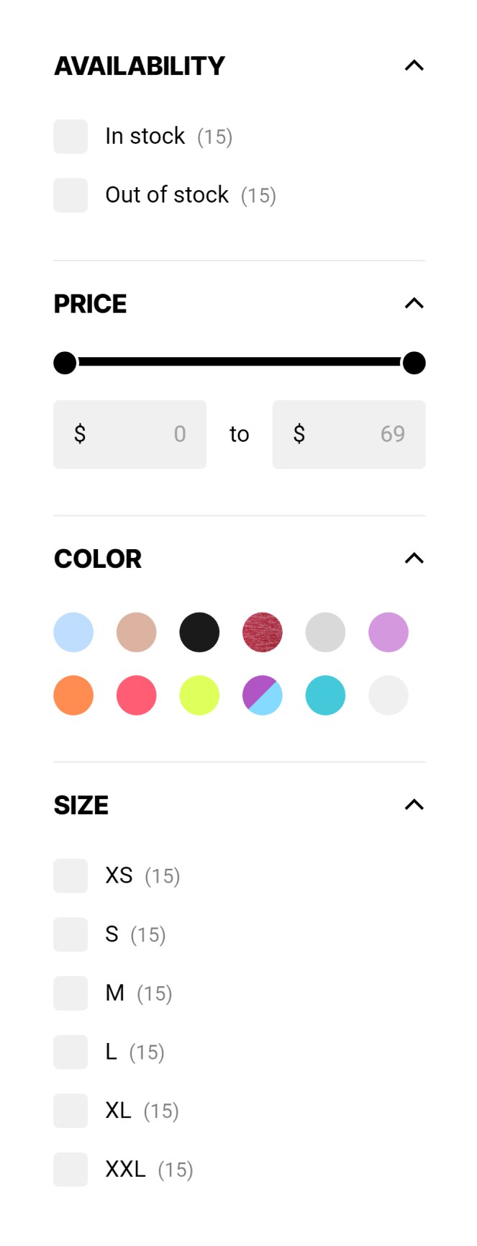The image size is (477, 1246).
Task: Select the heathered red color swatch
Action: pos(263,632)
